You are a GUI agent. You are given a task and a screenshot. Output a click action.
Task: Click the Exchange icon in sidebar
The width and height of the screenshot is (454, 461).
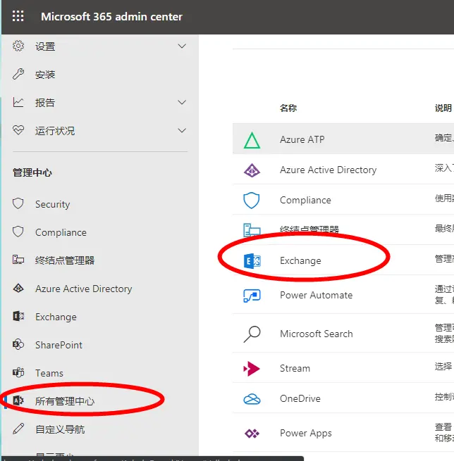click(x=18, y=316)
